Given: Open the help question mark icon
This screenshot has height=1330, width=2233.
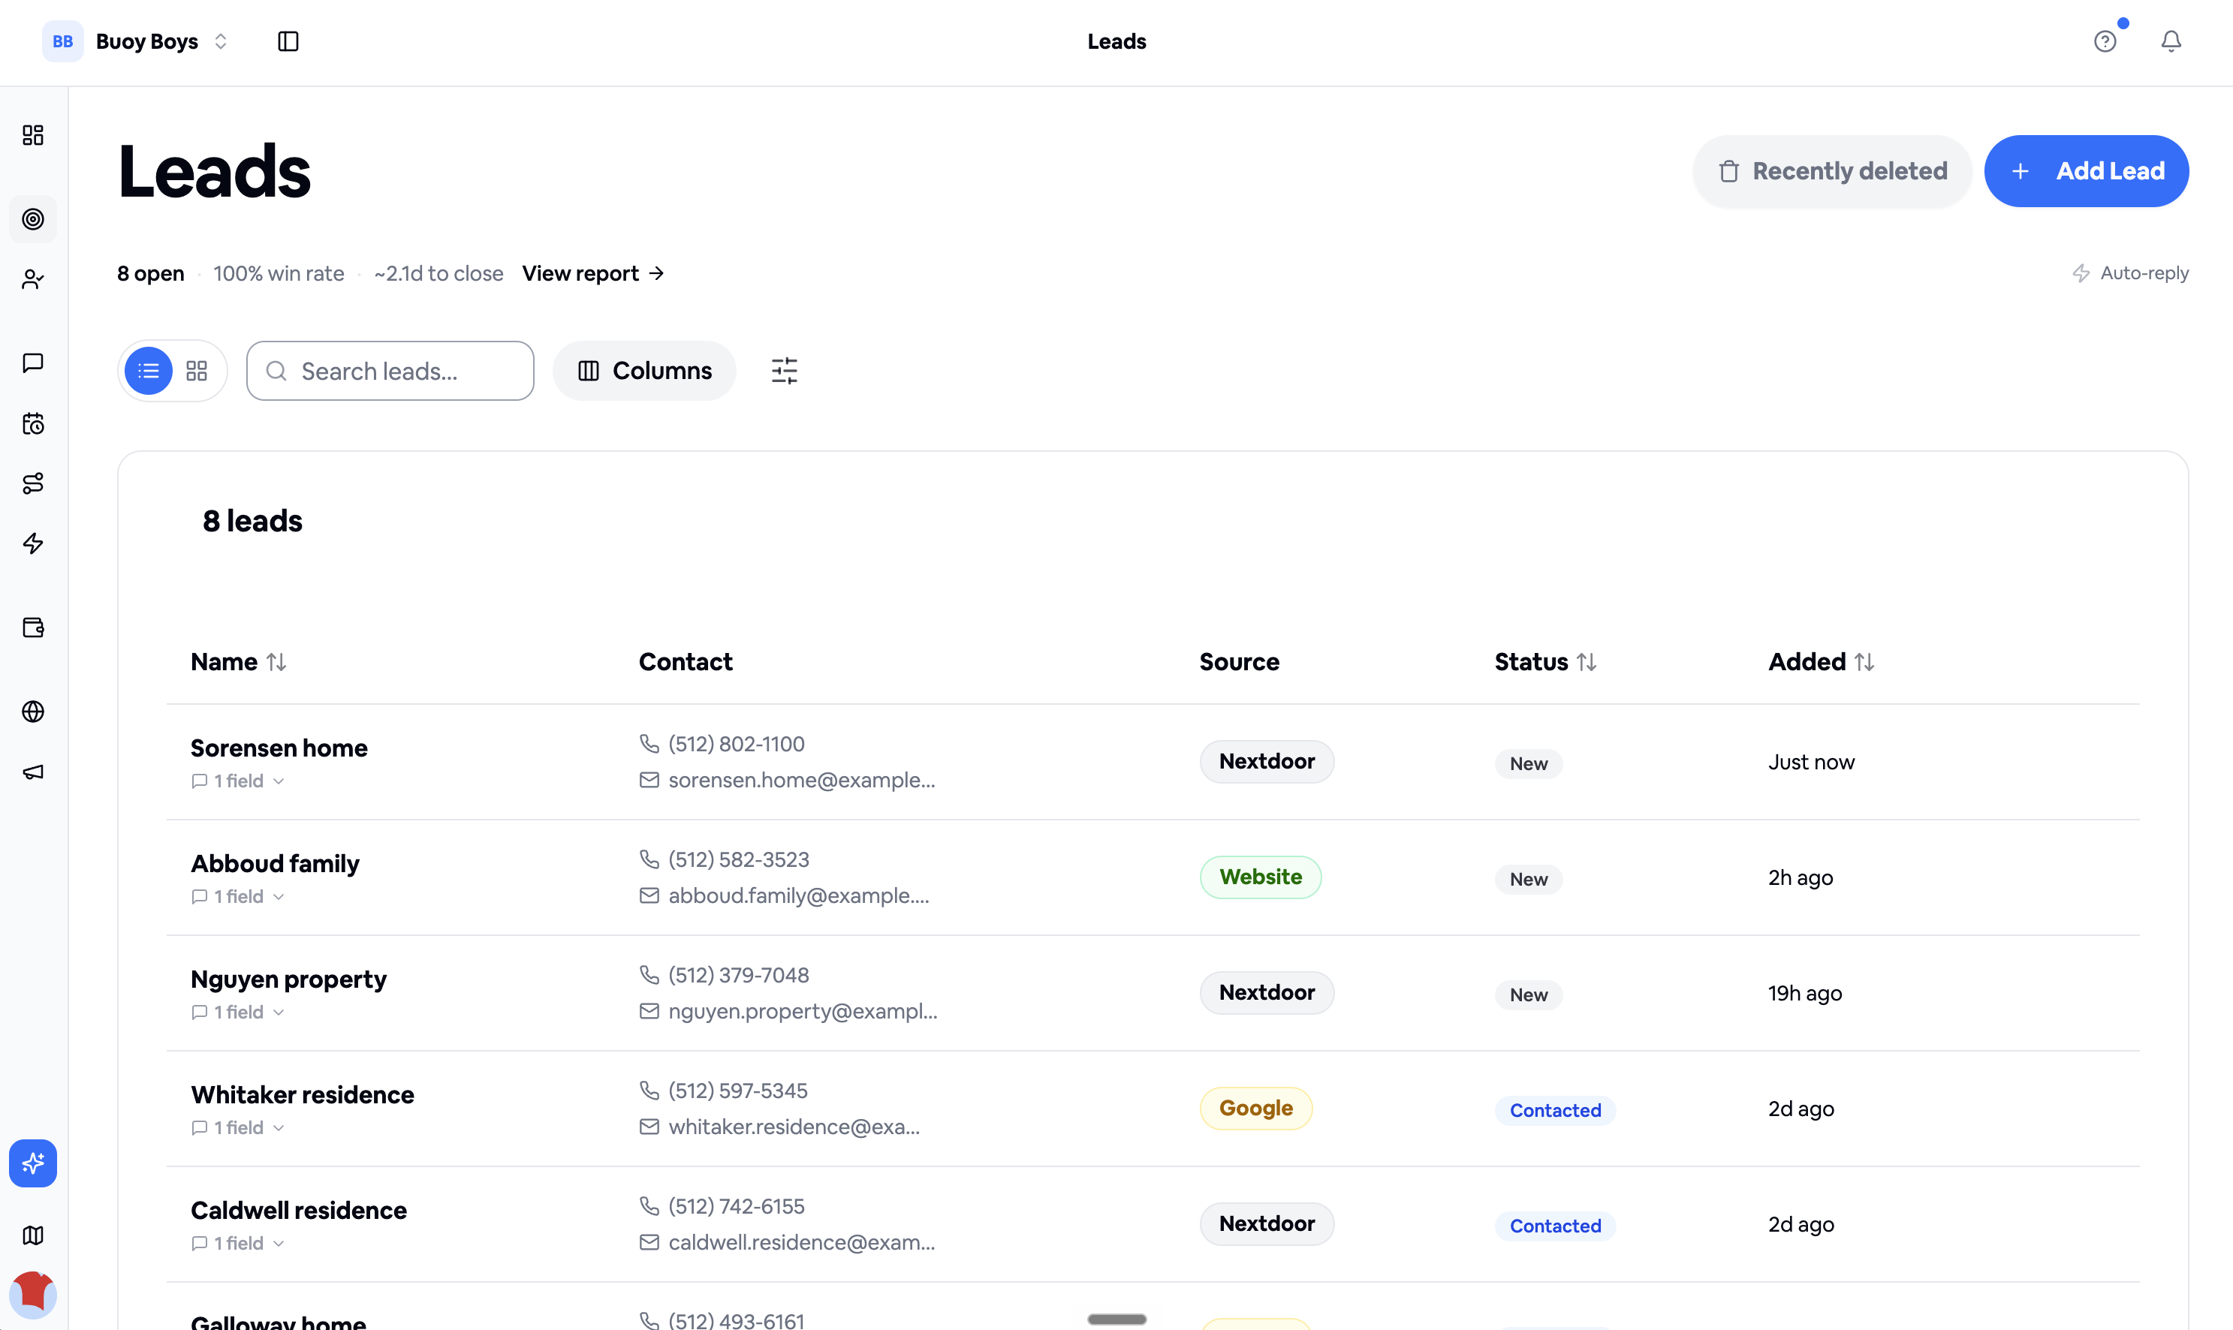Looking at the screenshot, I should click(x=2105, y=41).
